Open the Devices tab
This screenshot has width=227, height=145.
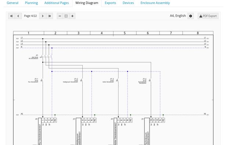click(x=128, y=3)
